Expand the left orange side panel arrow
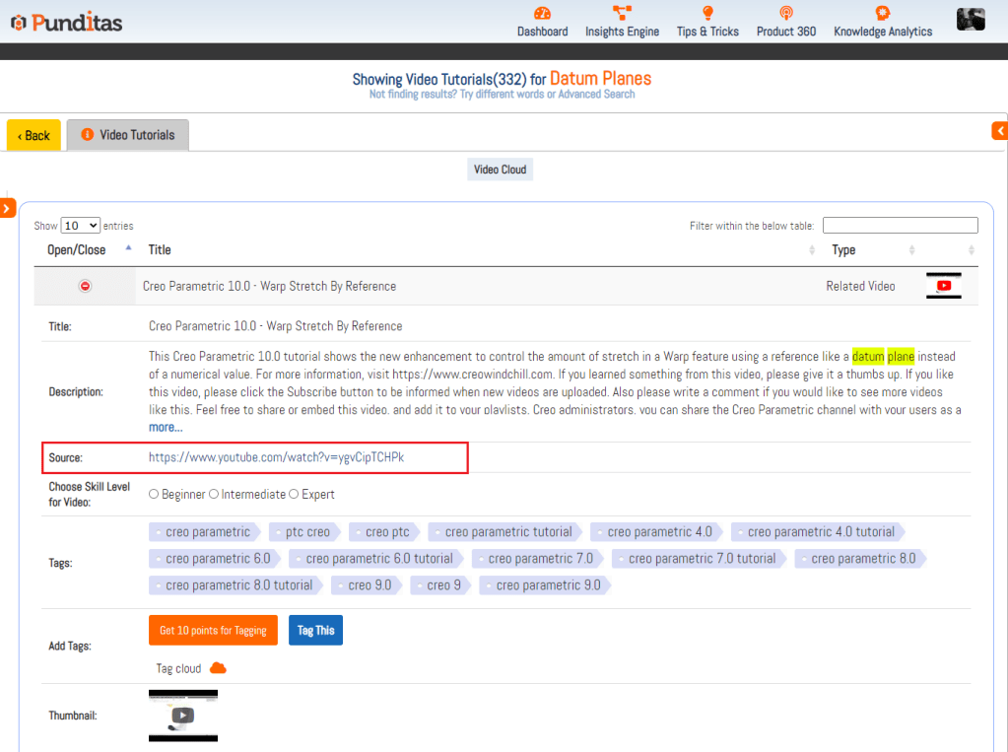The height and width of the screenshot is (752, 1008). [7, 208]
